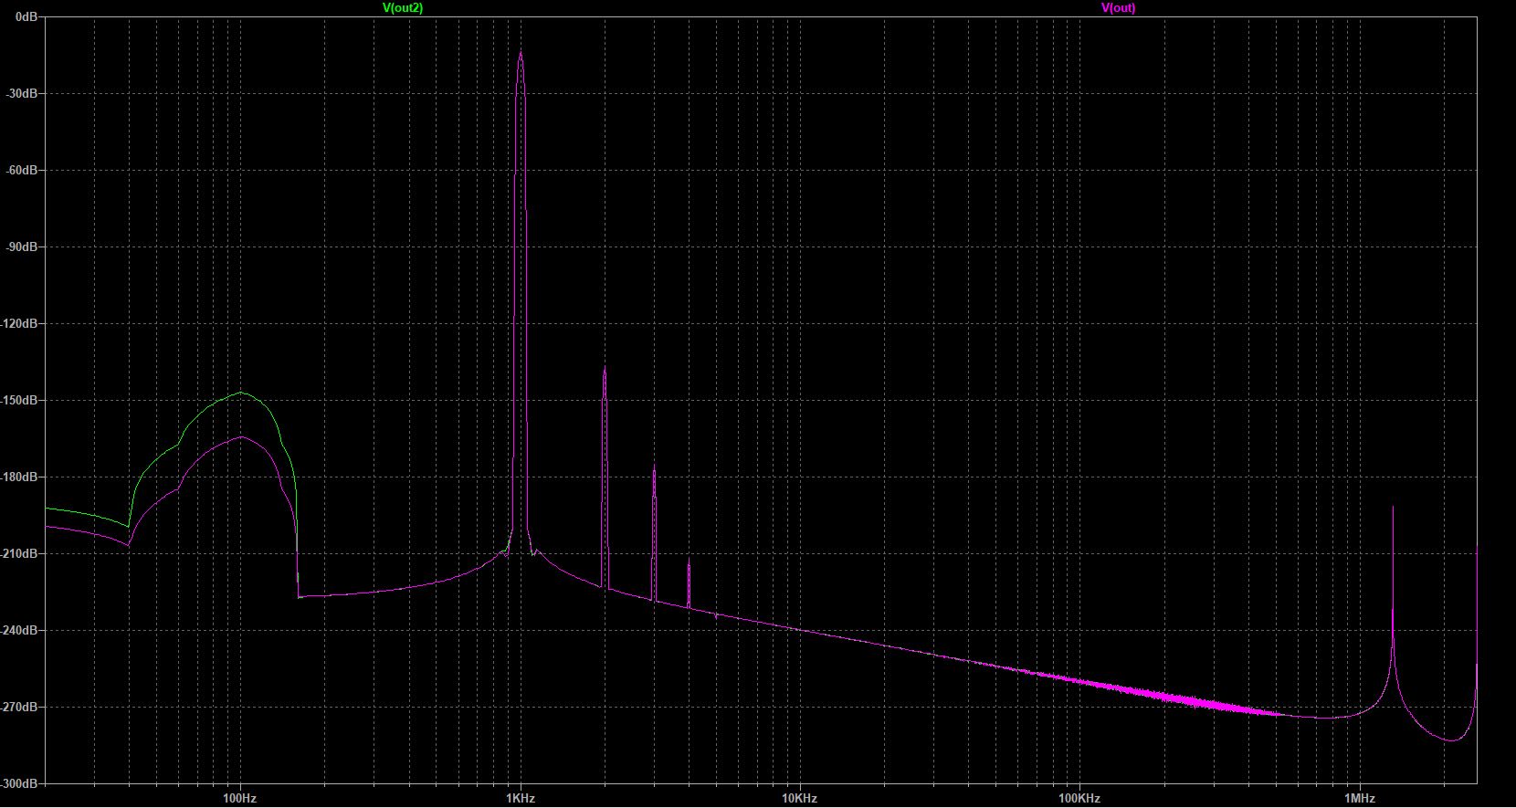The height and width of the screenshot is (808, 1516).
Task: Click the 100KHz frequency axis label
Action: (x=1079, y=798)
